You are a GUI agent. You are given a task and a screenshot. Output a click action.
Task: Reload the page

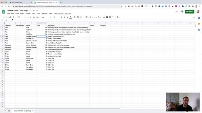(9, 6)
